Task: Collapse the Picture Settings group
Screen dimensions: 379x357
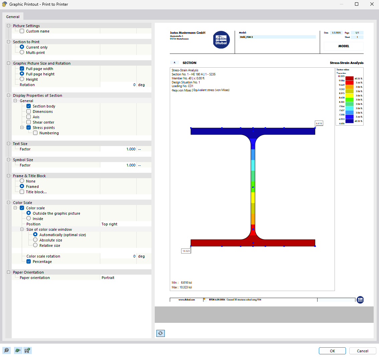Action: coord(8,26)
